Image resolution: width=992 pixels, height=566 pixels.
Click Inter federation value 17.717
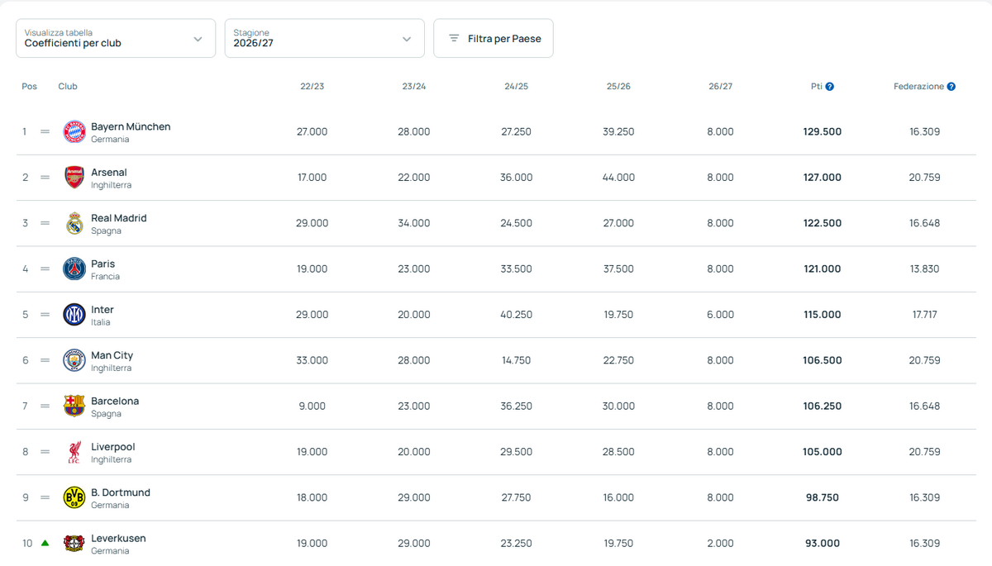pos(924,315)
